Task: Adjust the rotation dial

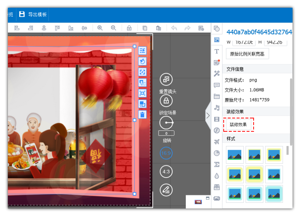Action: coord(166,123)
